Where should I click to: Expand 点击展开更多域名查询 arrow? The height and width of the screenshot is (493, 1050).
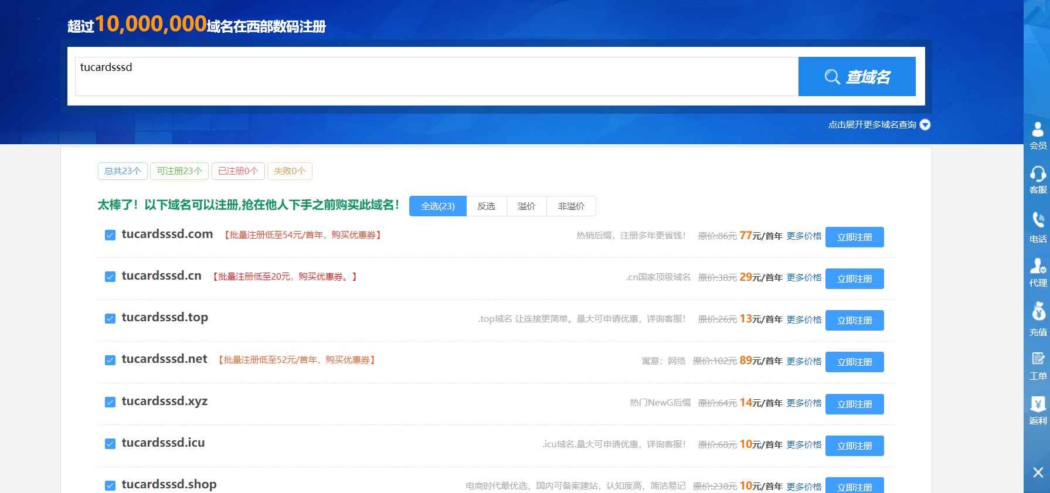pos(925,125)
